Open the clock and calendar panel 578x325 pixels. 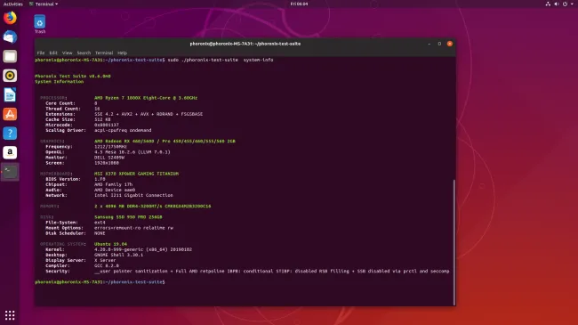pos(299,4)
